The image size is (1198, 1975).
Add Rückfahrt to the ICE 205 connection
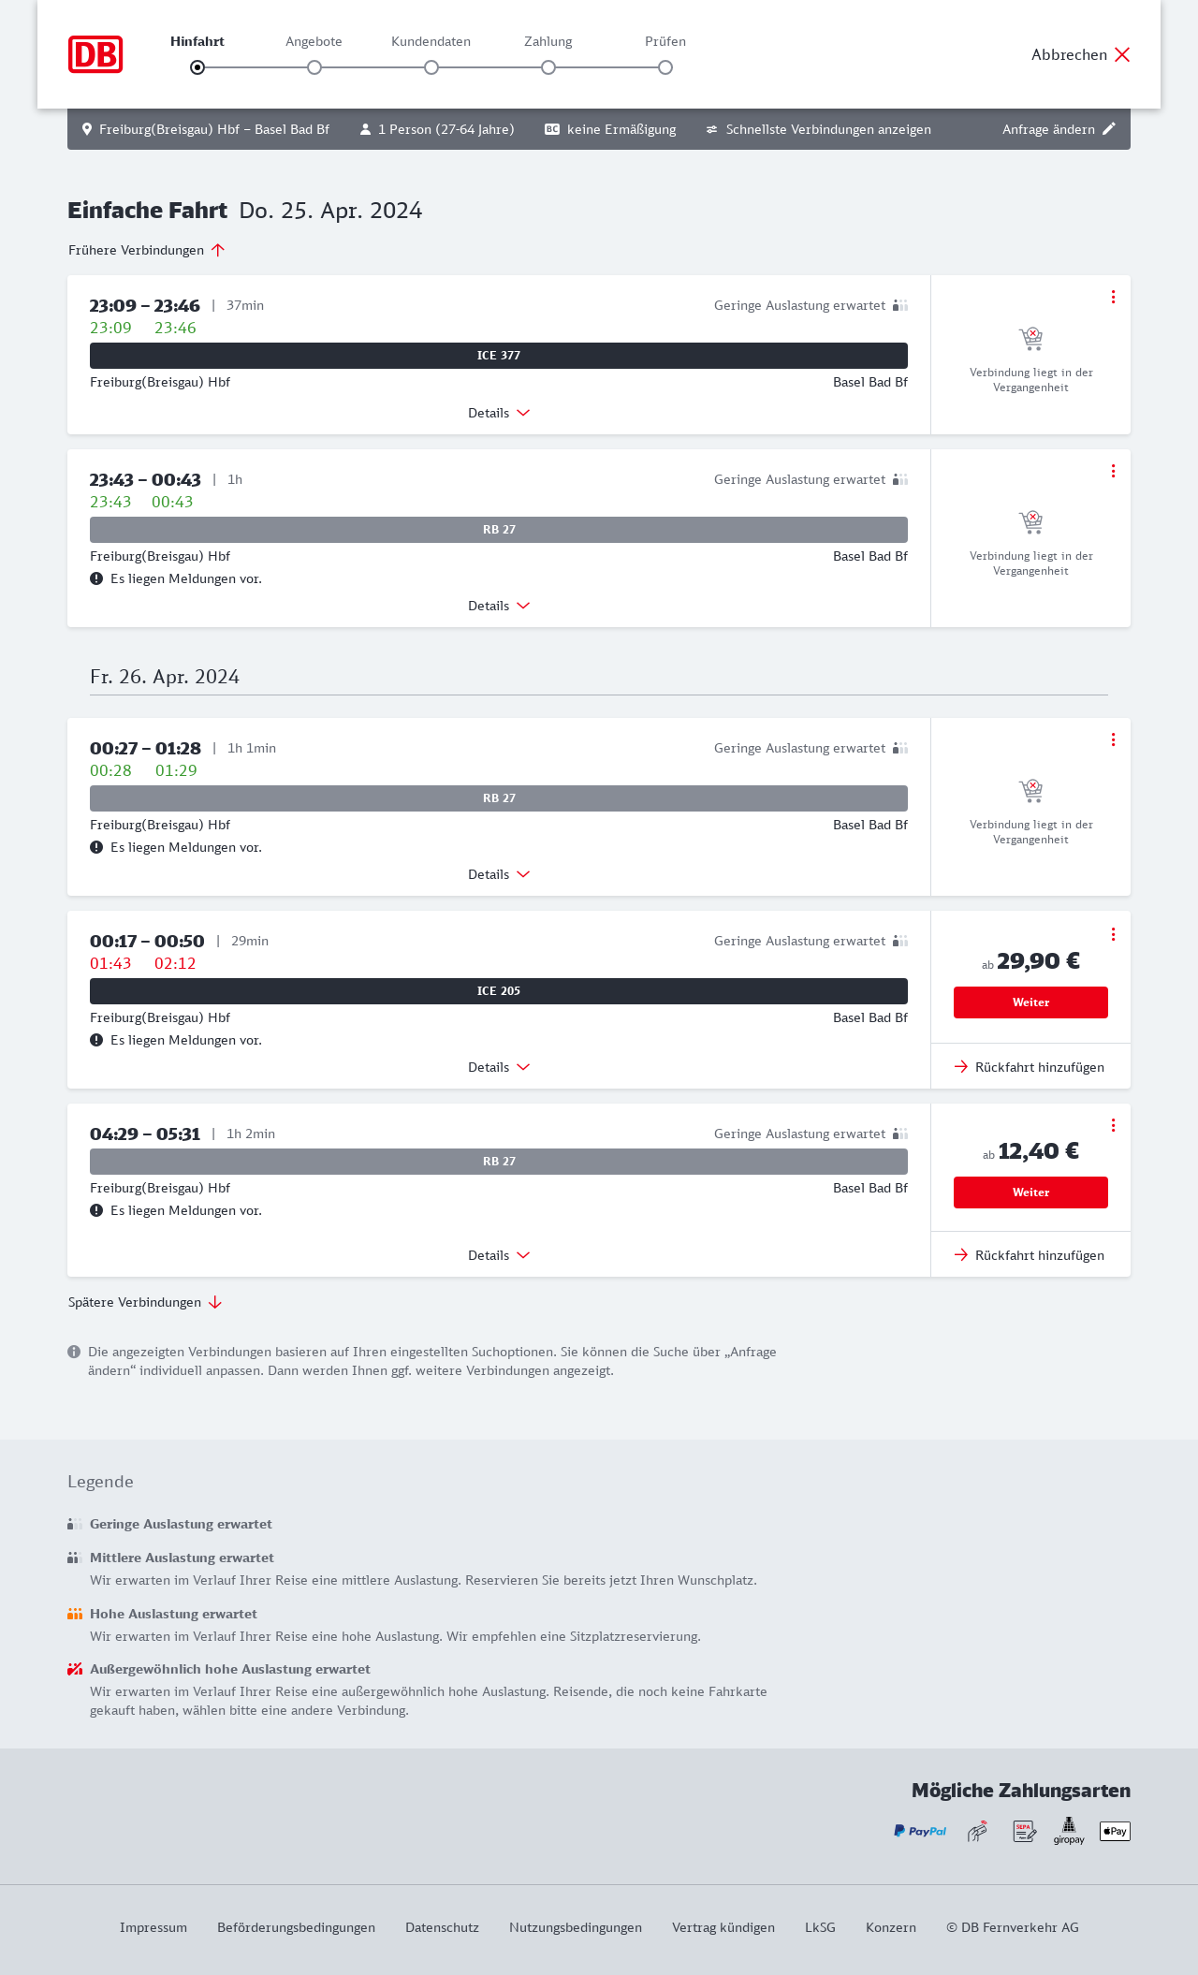[x=1030, y=1067]
